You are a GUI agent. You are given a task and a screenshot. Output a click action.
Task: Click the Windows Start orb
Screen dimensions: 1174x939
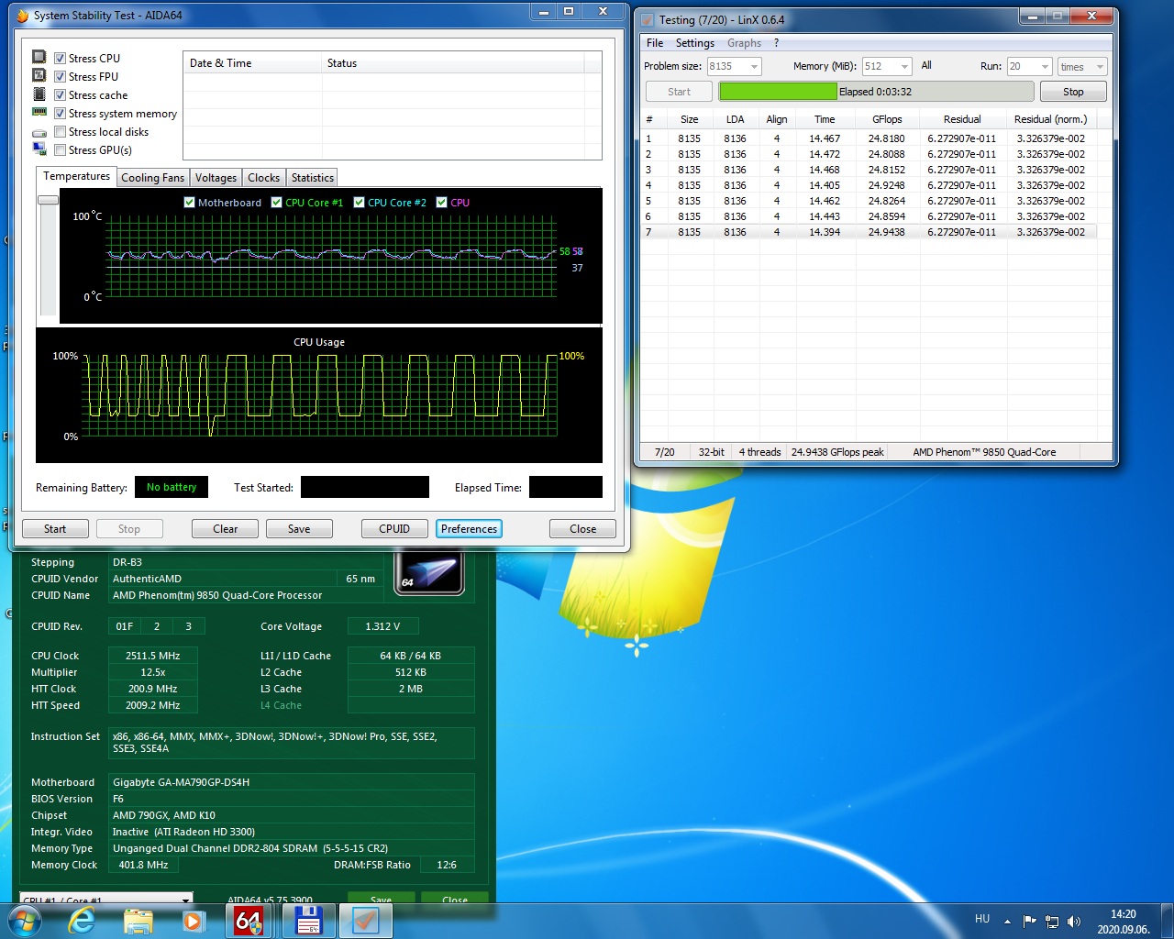click(x=23, y=921)
